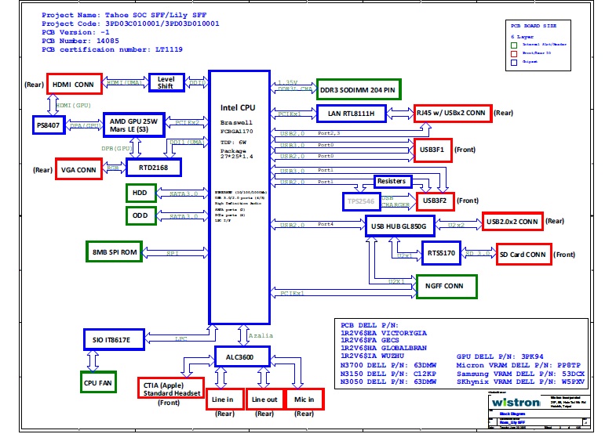Click the Project Name: Tahoe SOC SFF/Lily SFF line
This screenshot has height=434, width=616.
124,15
